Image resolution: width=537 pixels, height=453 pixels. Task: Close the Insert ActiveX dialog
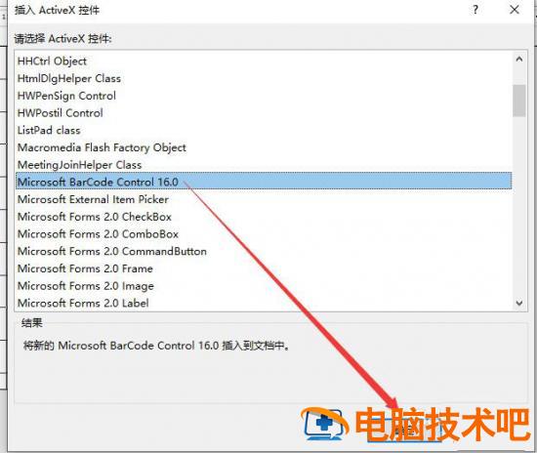(515, 10)
